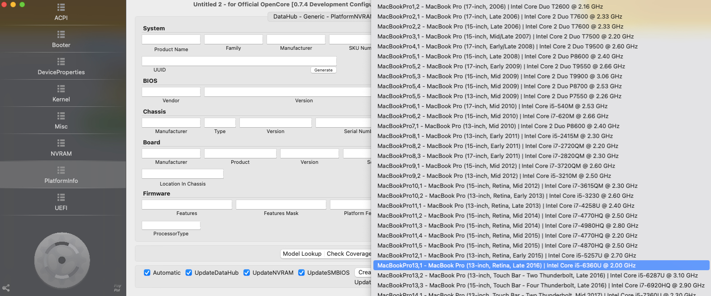The image size is (711, 296).
Task: Open the Kernel section icon
Action: pyautogui.click(x=61, y=89)
